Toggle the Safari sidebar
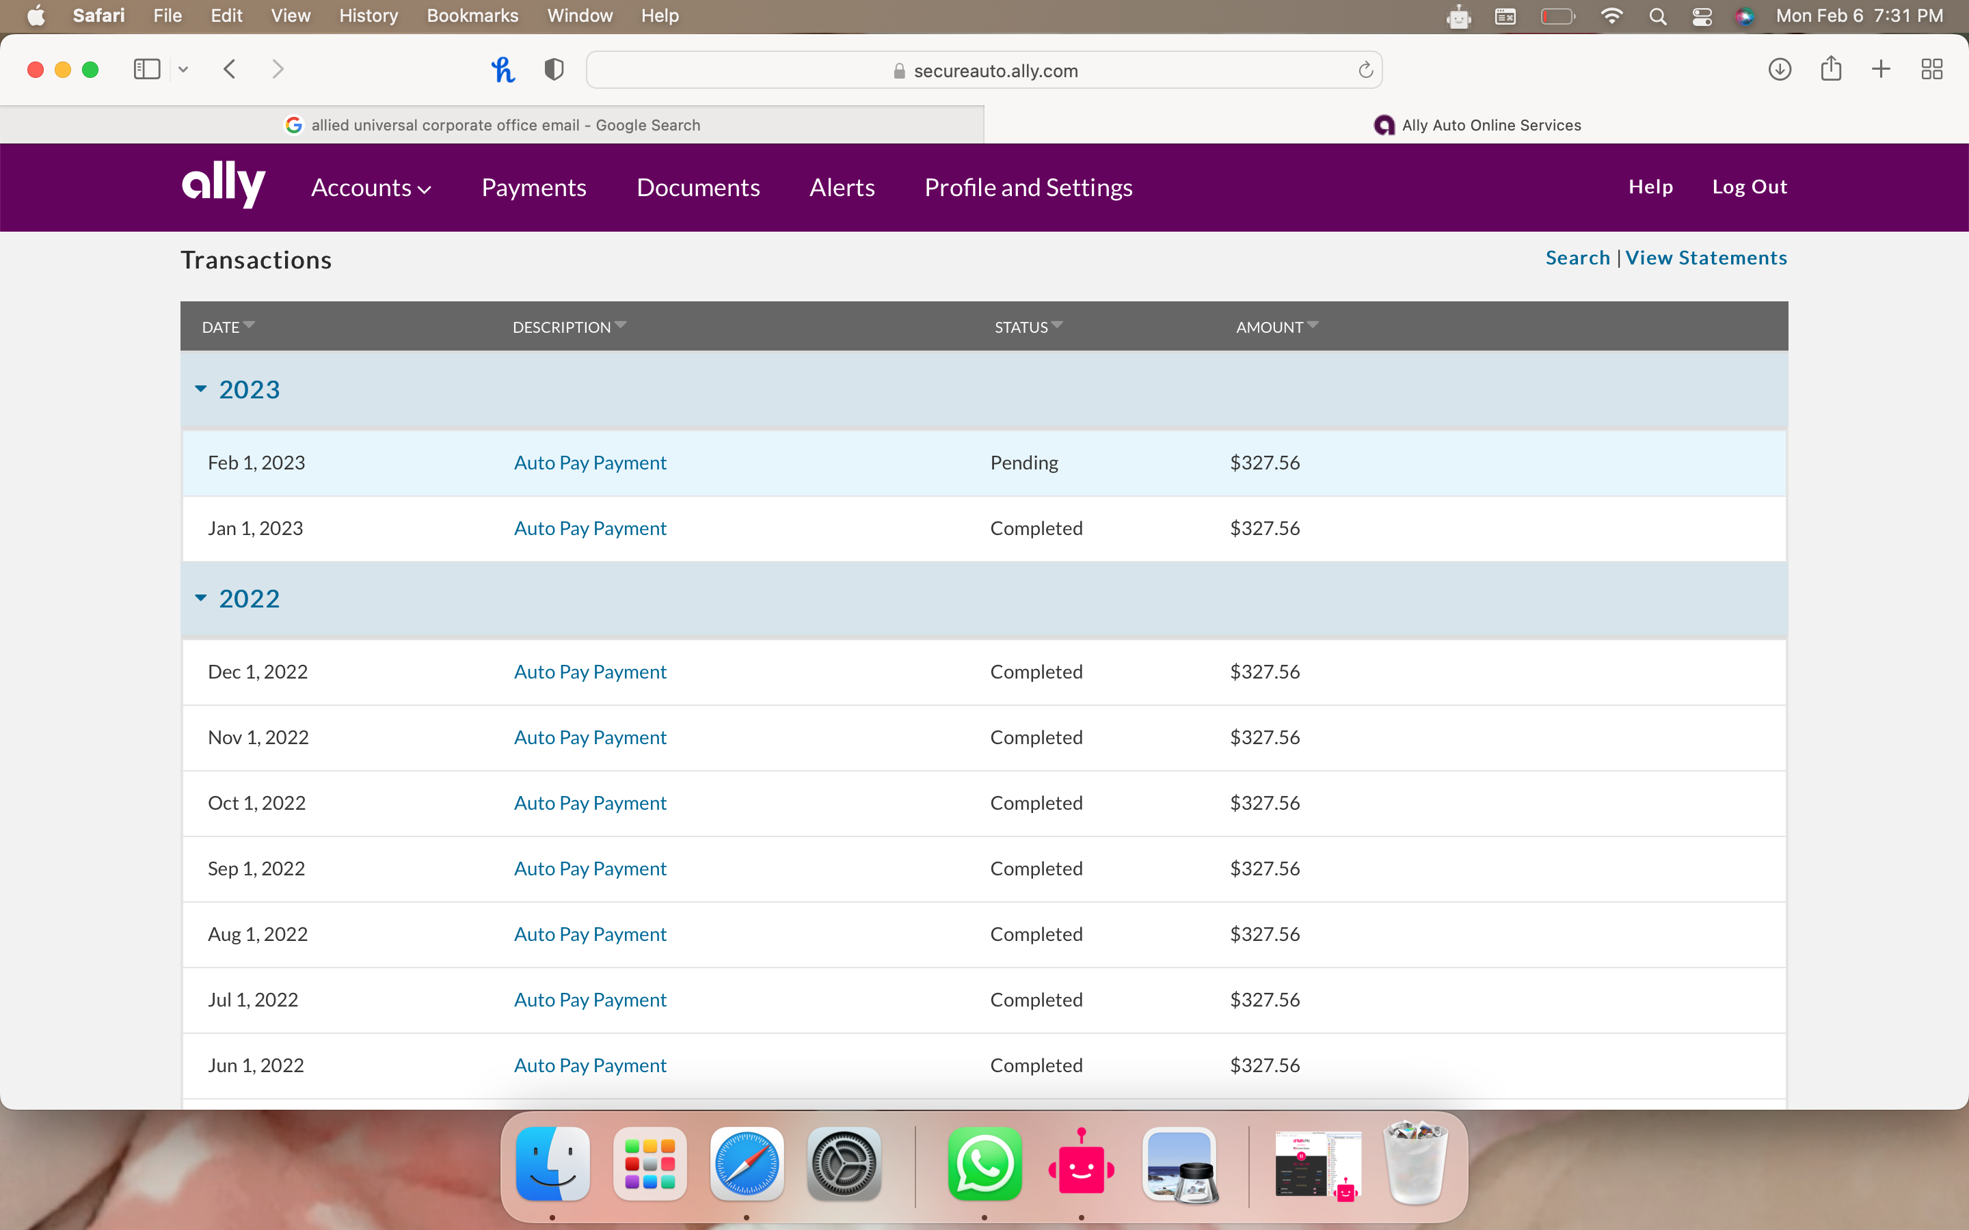This screenshot has height=1230, width=1969. coord(147,70)
